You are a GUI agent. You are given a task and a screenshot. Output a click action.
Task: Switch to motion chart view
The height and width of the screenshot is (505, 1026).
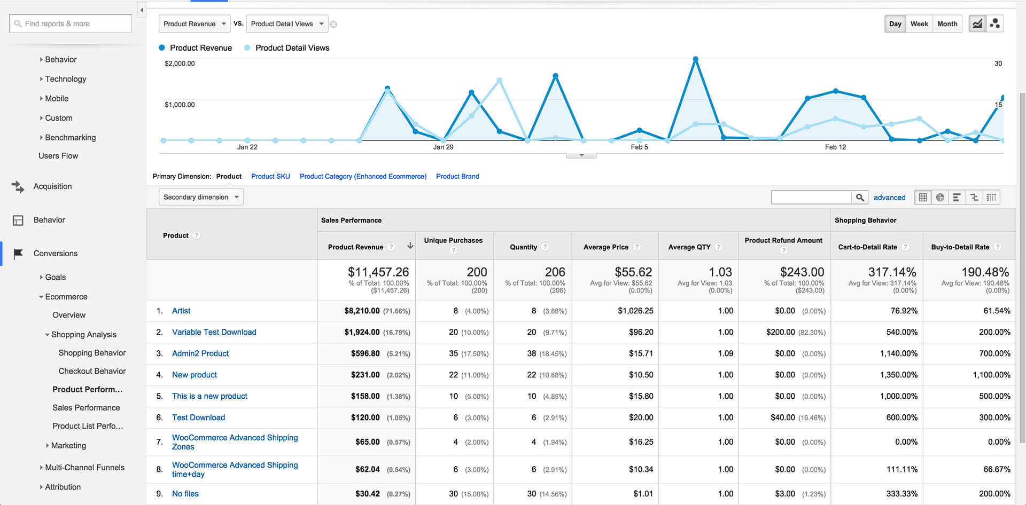pyautogui.click(x=995, y=24)
